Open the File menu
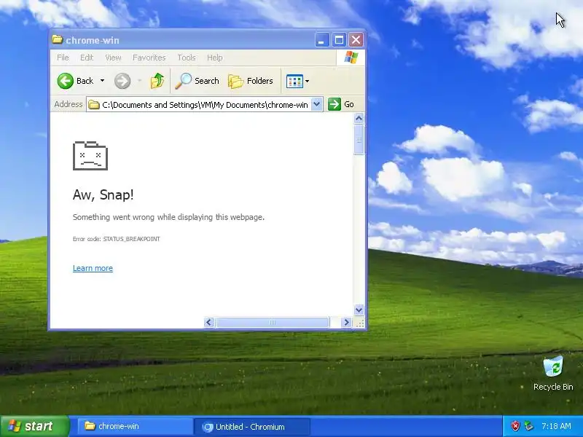This screenshot has height=437, width=583. click(x=63, y=58)
